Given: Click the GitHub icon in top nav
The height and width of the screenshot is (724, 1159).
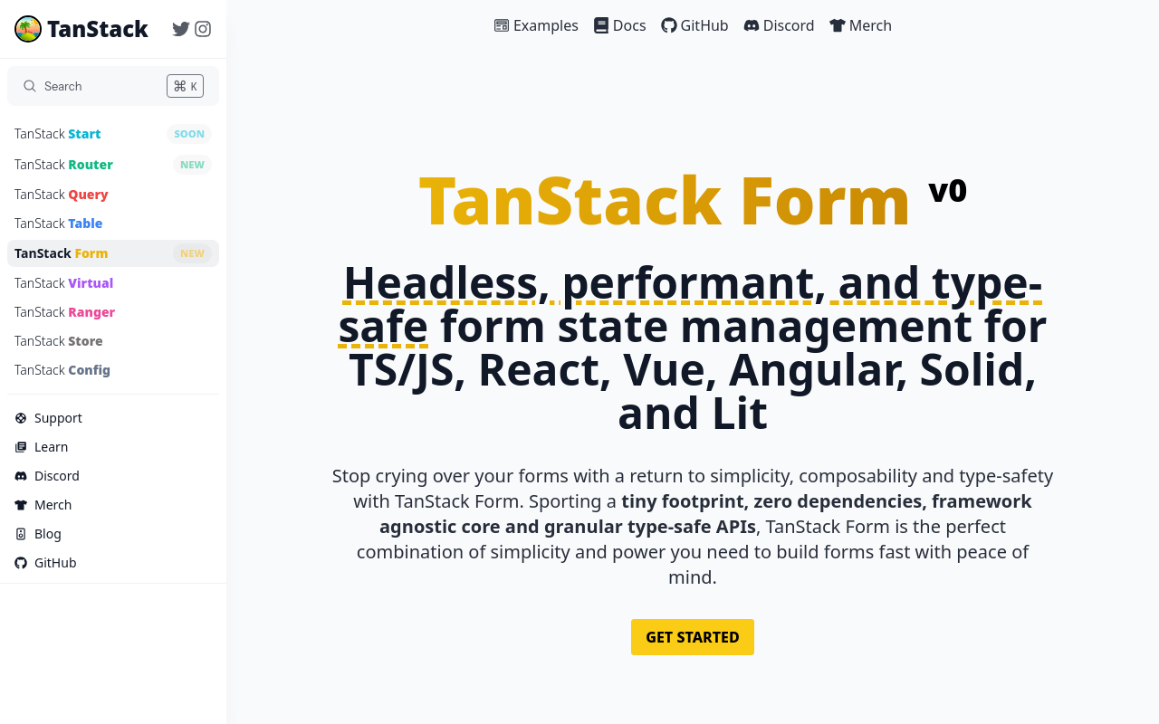Looking at the screenshot, I should pos(669,25).
